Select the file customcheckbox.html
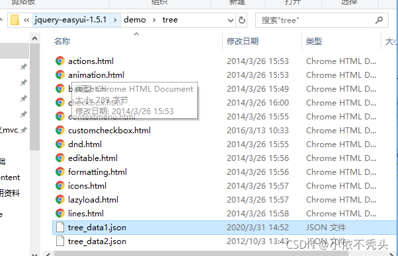398x256 pixels. (x=109, y=131)
